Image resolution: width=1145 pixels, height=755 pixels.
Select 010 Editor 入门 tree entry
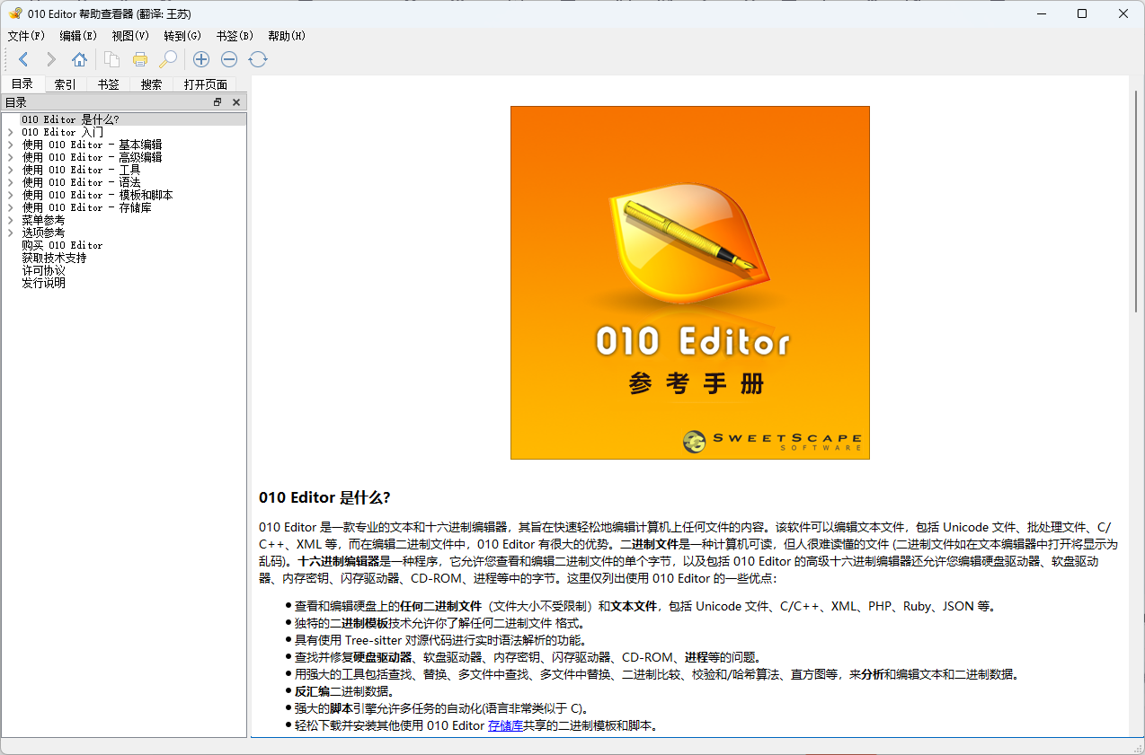coord(63,132)
